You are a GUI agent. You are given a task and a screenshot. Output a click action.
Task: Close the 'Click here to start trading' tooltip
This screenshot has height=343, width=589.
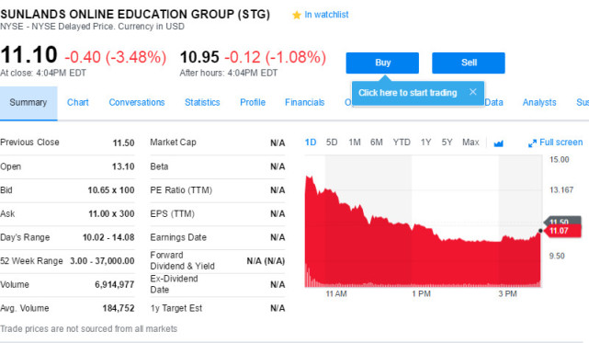[473, 92]
